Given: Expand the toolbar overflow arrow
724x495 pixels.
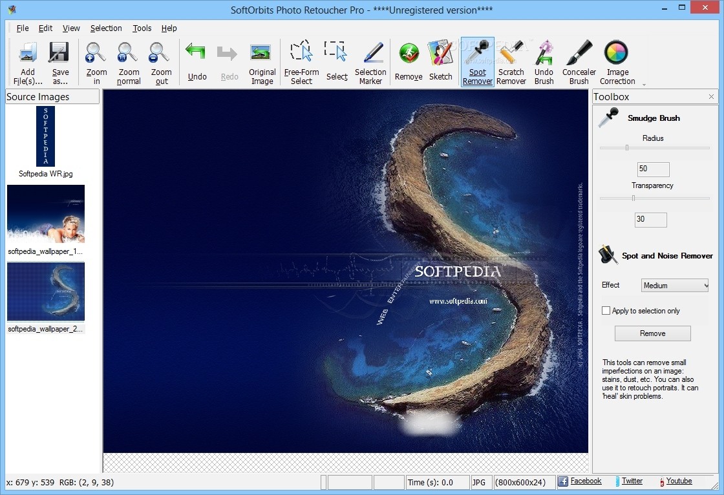Looking at the screenshot, I should (x=644, y=85).
